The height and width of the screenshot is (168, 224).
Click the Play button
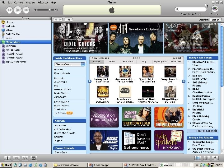(x=18, y=10)
